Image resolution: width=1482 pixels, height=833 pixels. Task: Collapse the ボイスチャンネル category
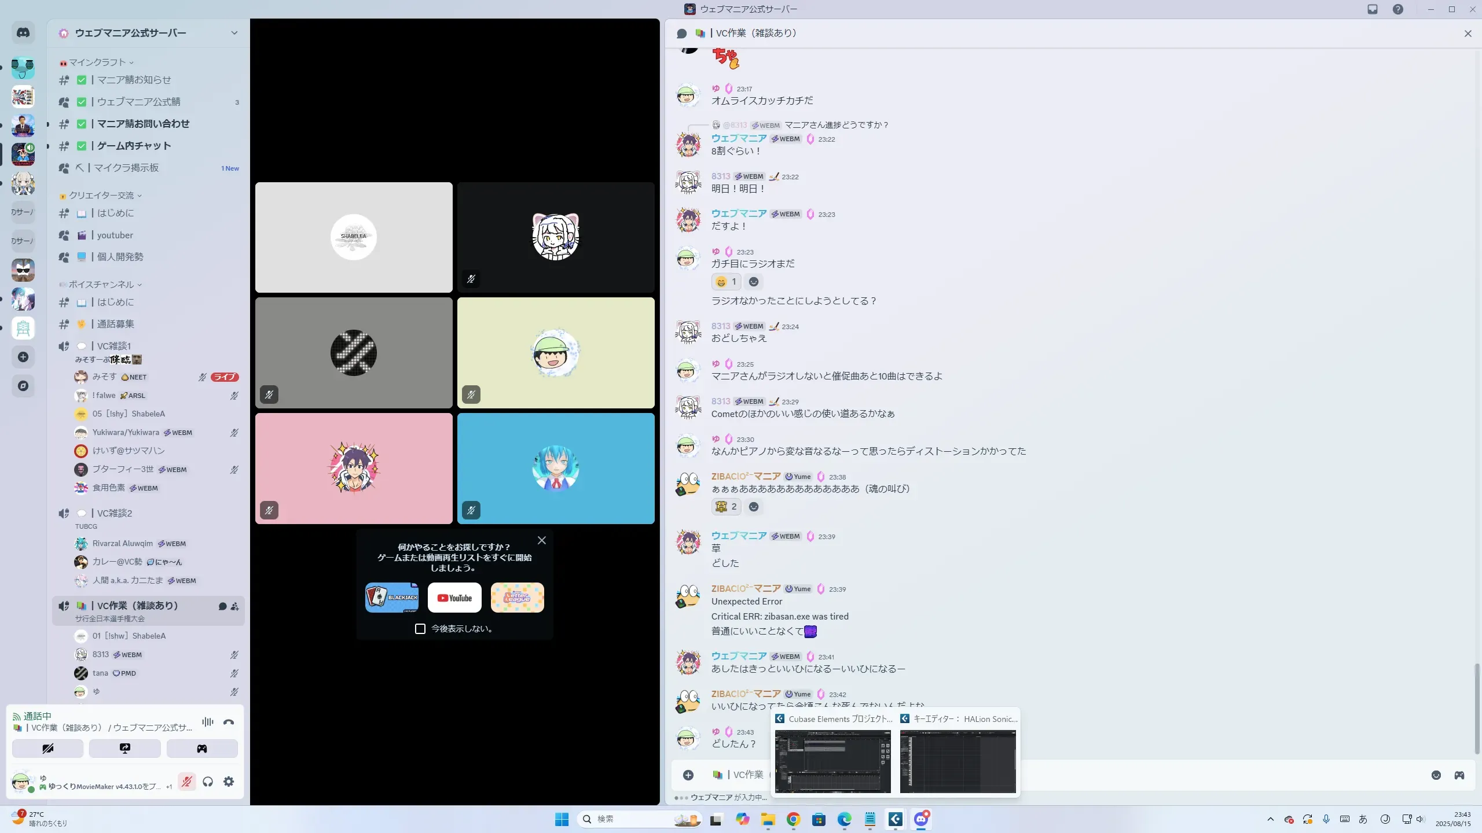pyautogui.click(x=101, y=285)
